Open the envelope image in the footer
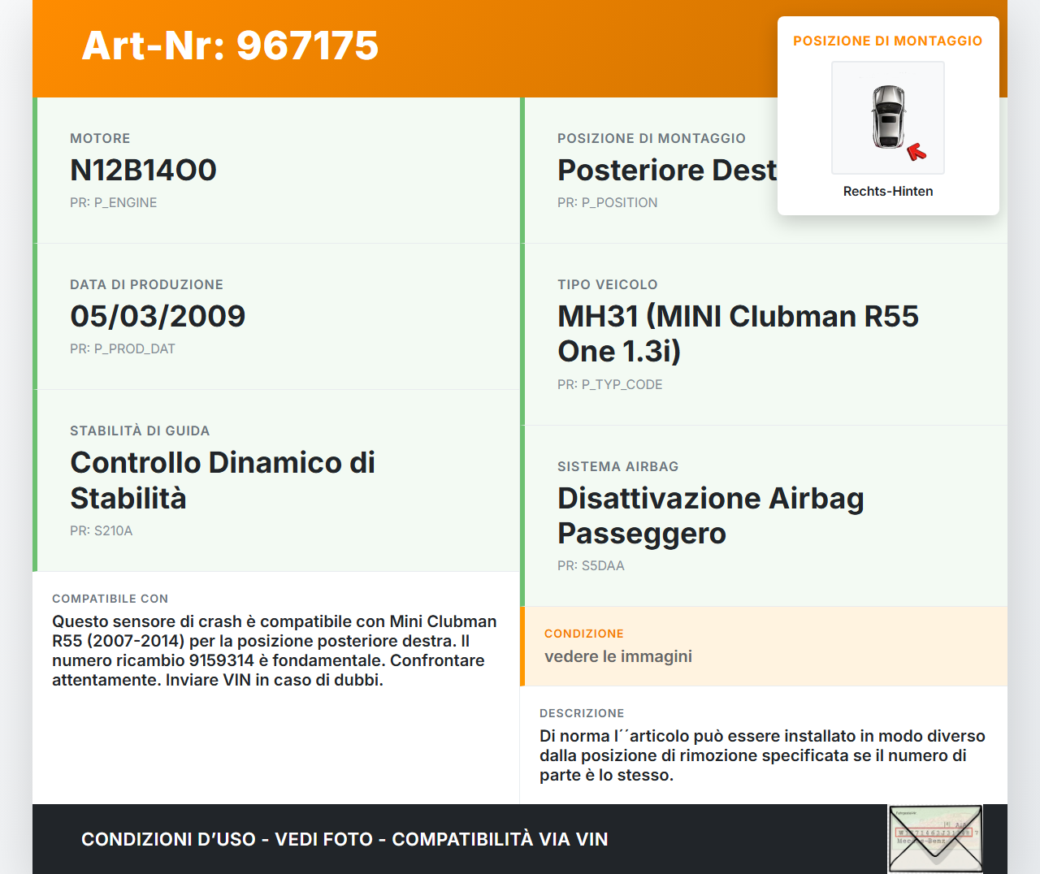The image size is (1040, 874). (935, 839)
